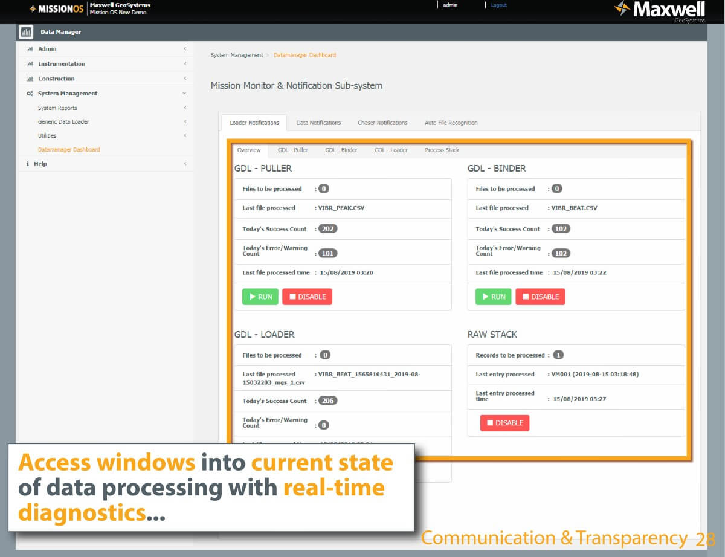Switch to Loader Notifications tab
725x557 pixels.
254,123
